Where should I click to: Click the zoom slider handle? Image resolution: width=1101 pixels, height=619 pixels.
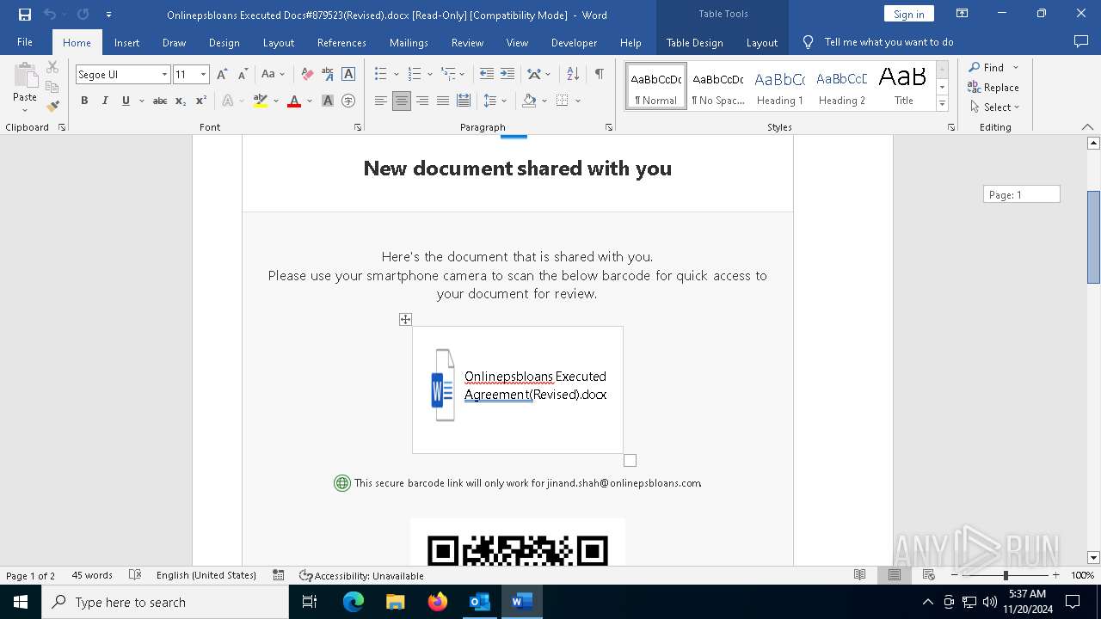coord(1006,575)
